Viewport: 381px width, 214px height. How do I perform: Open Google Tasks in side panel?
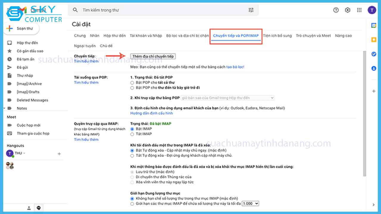(x=374, y=54)
